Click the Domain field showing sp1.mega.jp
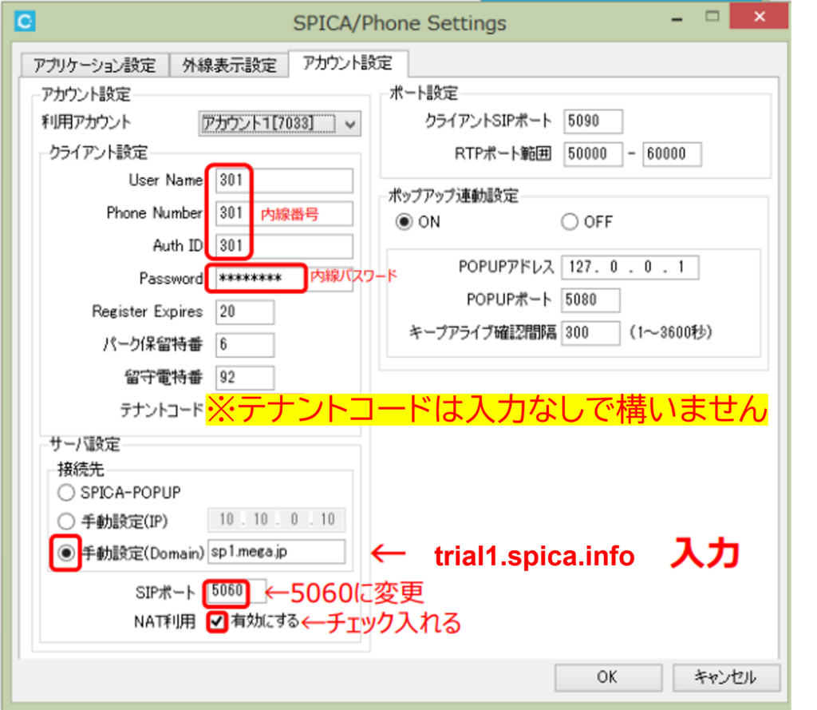Viewport: 817px width, 710px height. [279, 551]
